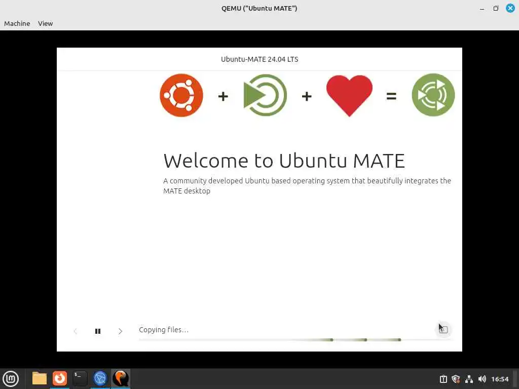Click the "Copying files…" status text
This screenshot has height=389, width=519.
coord(164,330)
